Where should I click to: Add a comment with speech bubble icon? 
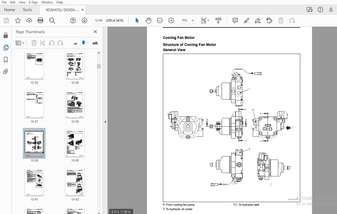235,20
